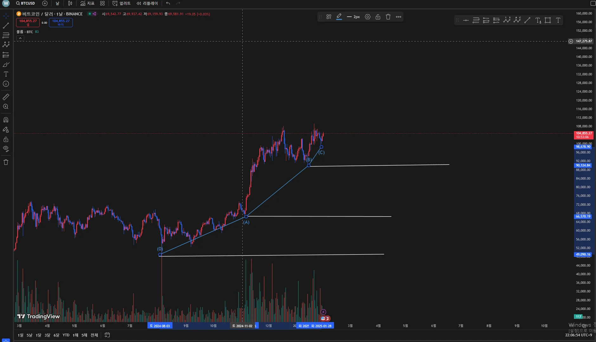Select the brush tool in left sidebar
Image resolution: width=596 pixels, height=342 pixels.
(x=6, y=65)
